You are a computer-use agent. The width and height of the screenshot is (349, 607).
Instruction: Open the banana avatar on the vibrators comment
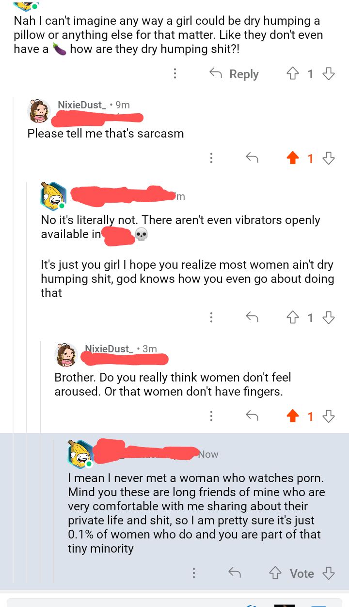click(x=52, y=195)
